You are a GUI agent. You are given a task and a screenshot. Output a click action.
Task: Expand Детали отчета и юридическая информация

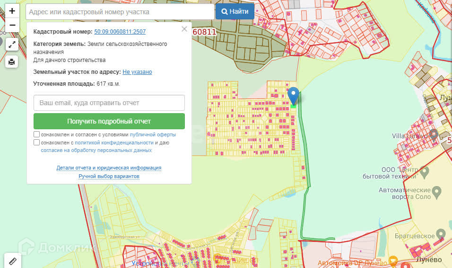tap(109, 168)
